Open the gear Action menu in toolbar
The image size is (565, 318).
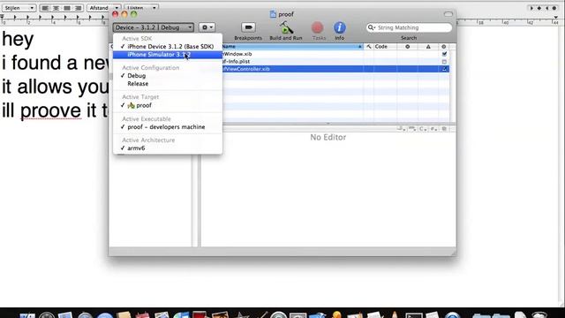tap(207, 27)
